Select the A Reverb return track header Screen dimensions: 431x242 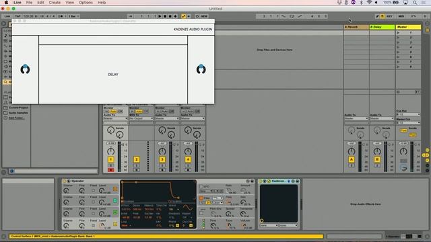[x=356, y=27]
